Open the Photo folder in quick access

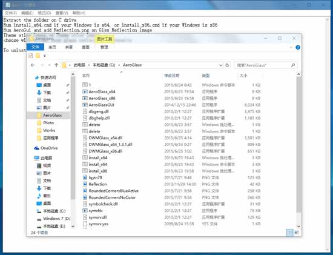coord(48,123)
